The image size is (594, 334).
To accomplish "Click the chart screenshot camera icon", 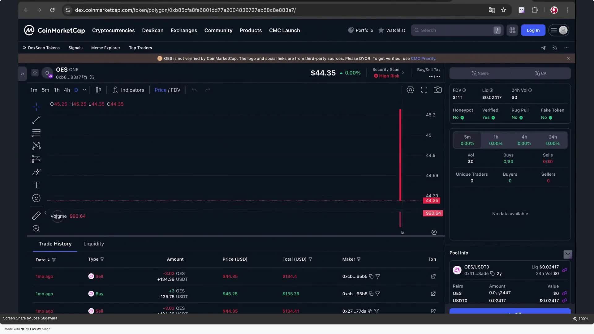I will click(437, 90).
